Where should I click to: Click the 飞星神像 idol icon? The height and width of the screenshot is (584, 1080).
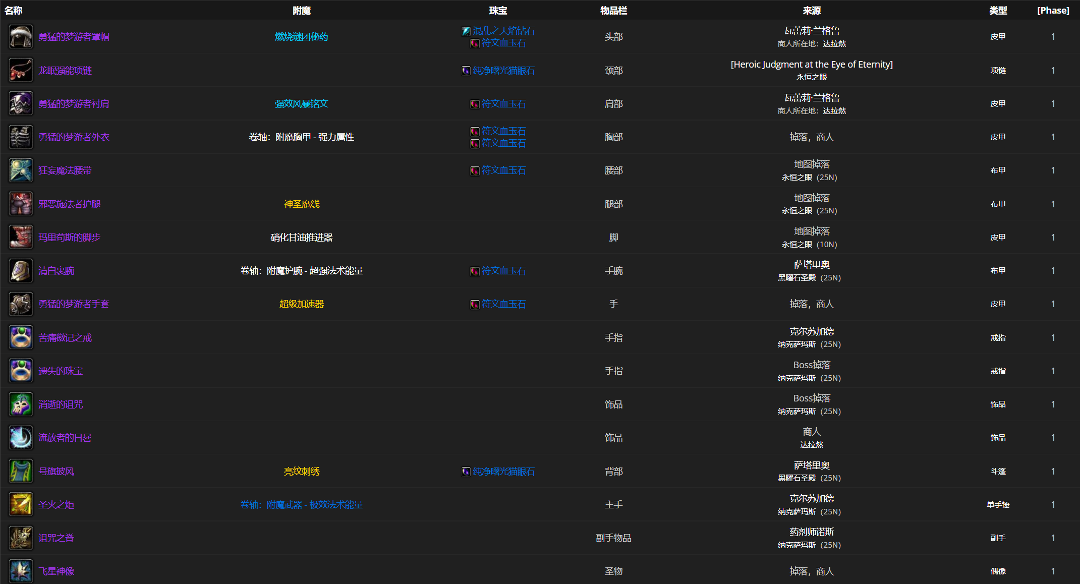point(21,571)
